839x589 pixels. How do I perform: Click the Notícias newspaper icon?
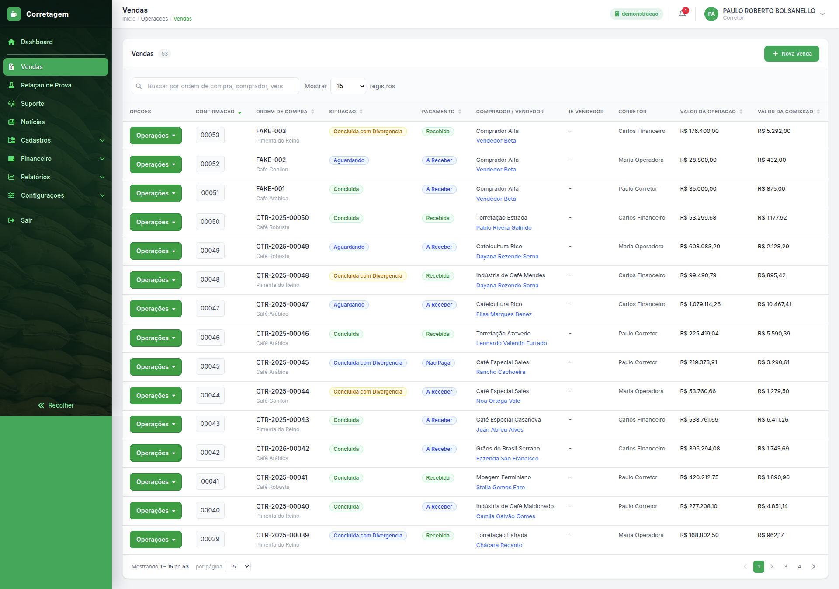pyautogui.click(x=11, y=122)
